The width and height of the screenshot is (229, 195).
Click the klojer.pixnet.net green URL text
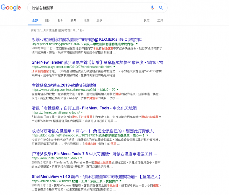pos(83,44)
